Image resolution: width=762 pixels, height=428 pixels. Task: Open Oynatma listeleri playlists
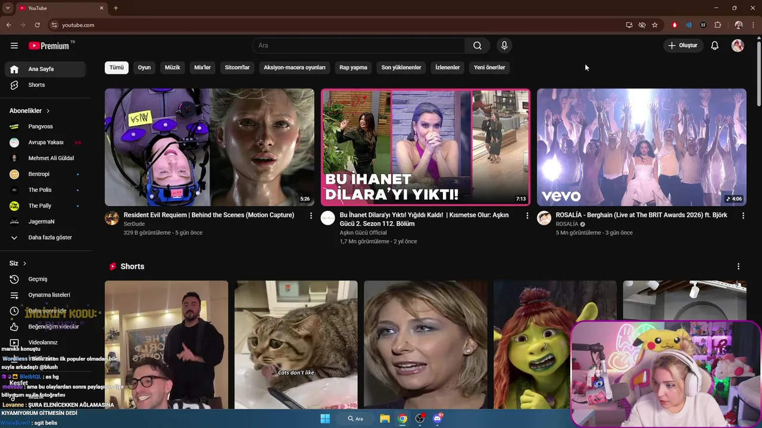pos(45,295)
